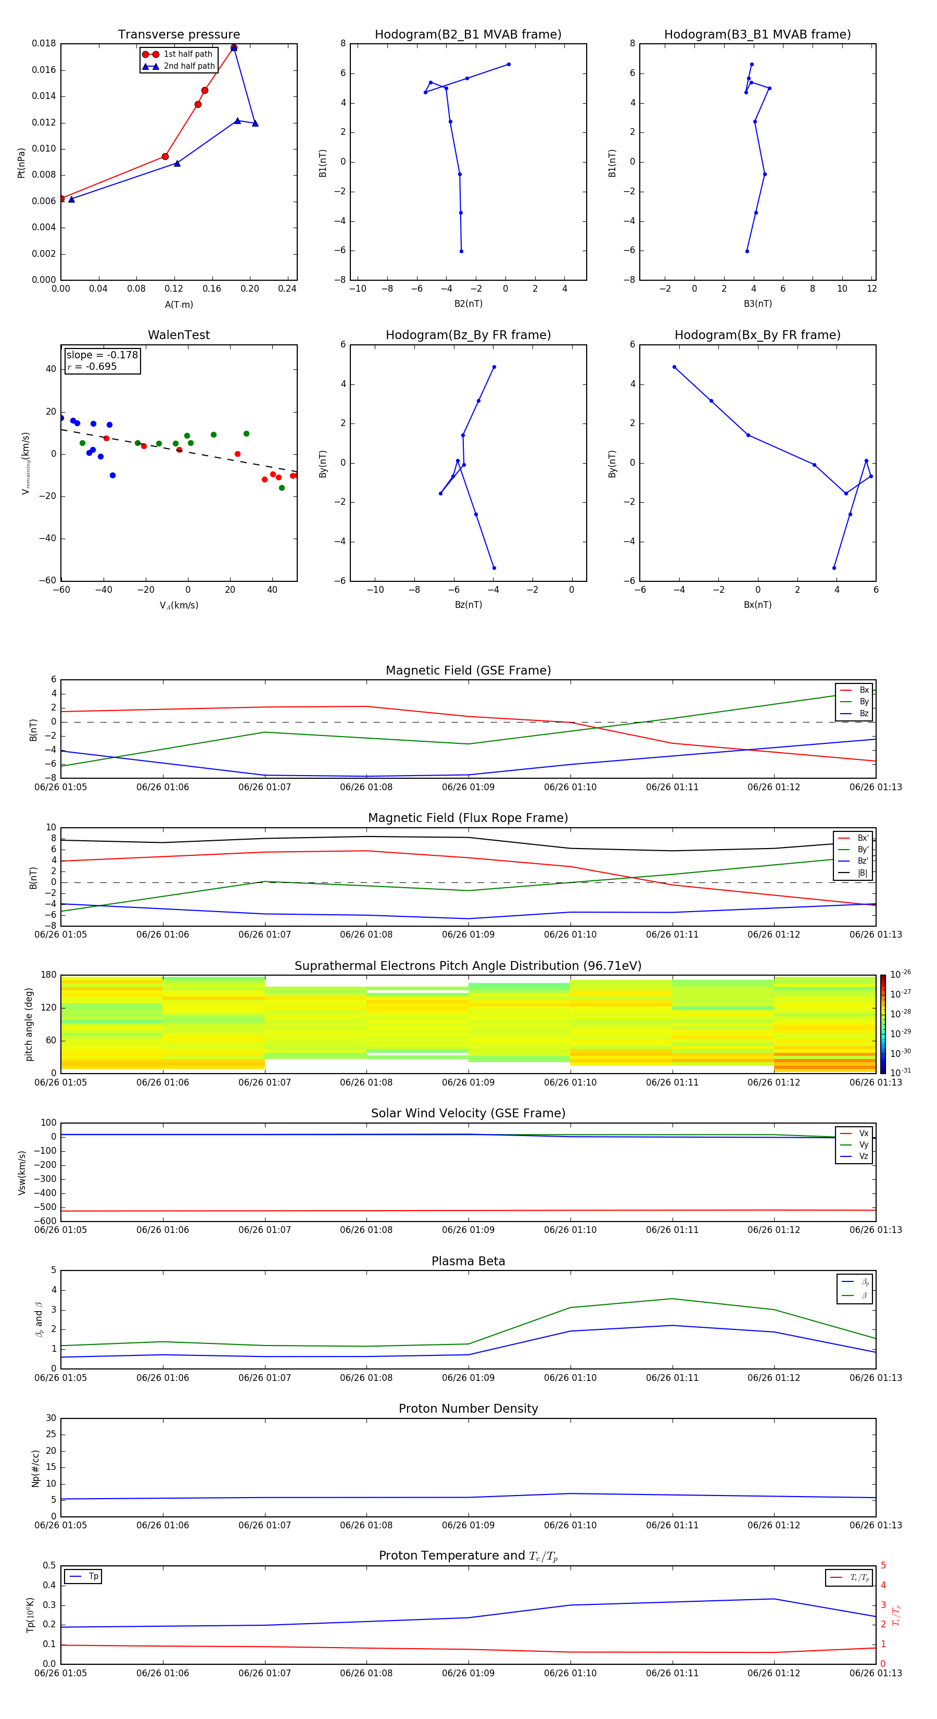Click the 'Bz(nT)' x-axis label

[468, 605]
